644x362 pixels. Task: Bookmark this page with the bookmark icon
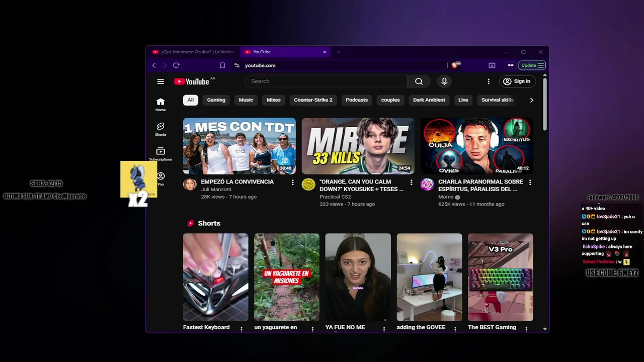(x=222, y=65)
